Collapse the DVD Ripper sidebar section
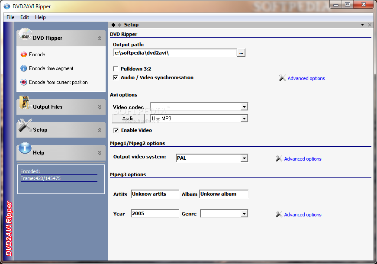 100,38
